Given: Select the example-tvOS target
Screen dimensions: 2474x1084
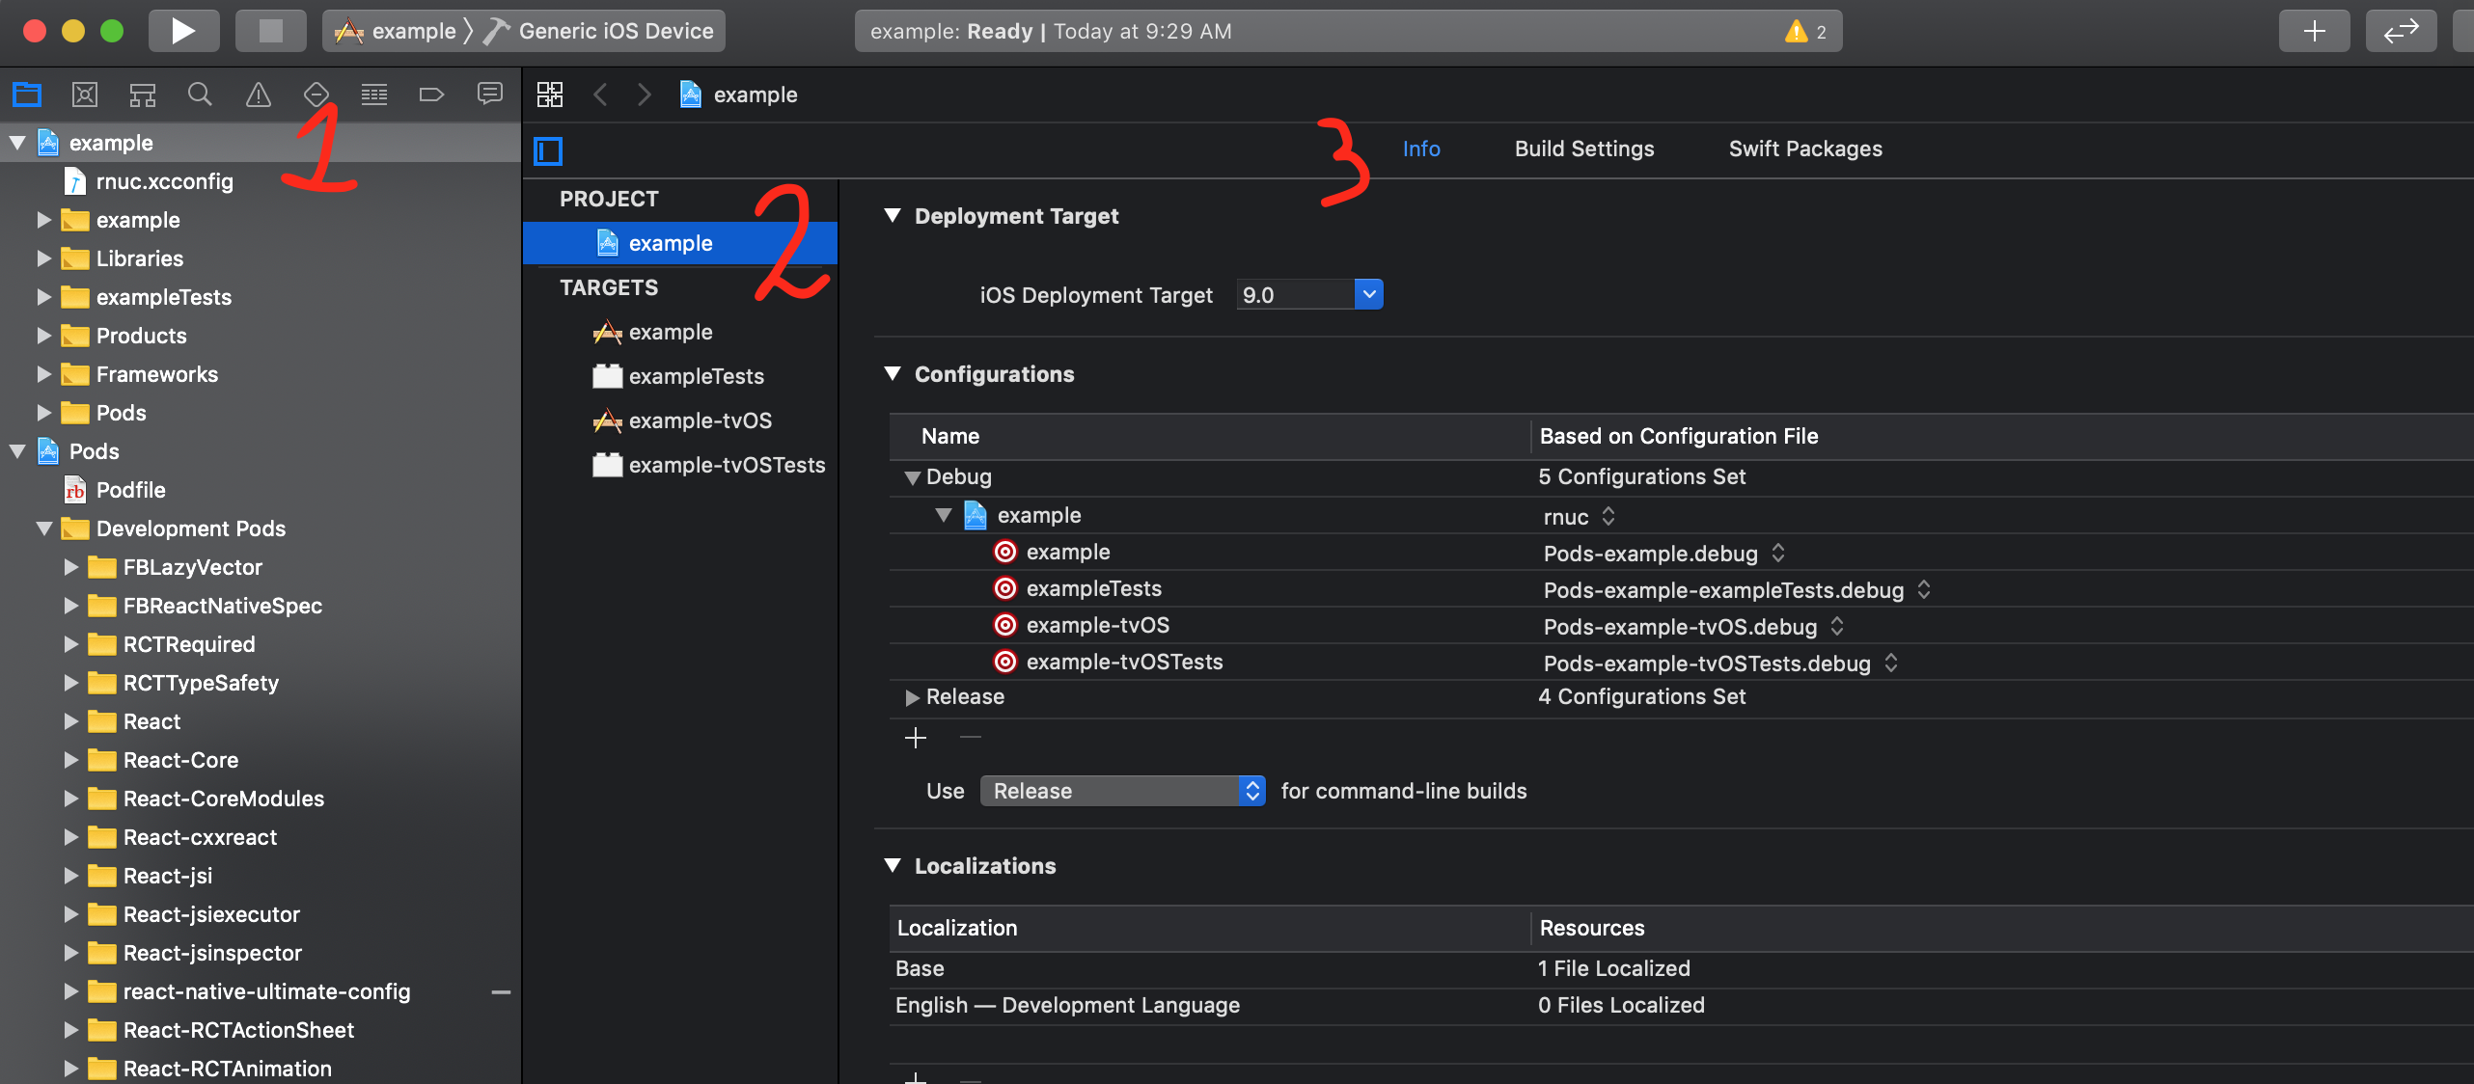Looking at the screenshot, I should [680, 420].
